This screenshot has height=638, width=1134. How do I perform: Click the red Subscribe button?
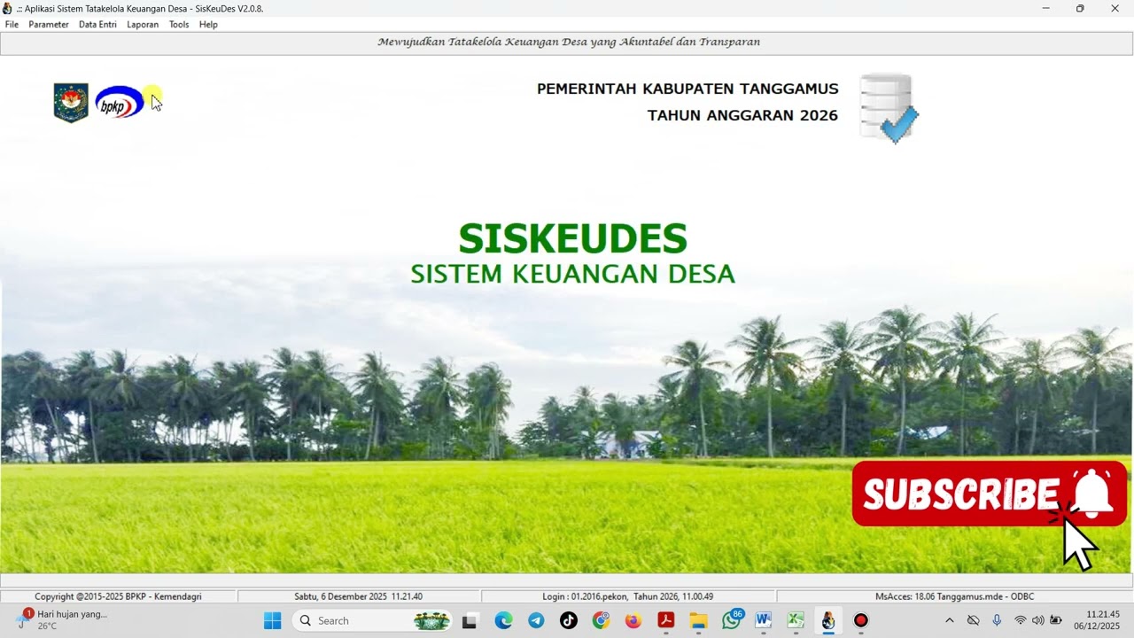[989, 494]
